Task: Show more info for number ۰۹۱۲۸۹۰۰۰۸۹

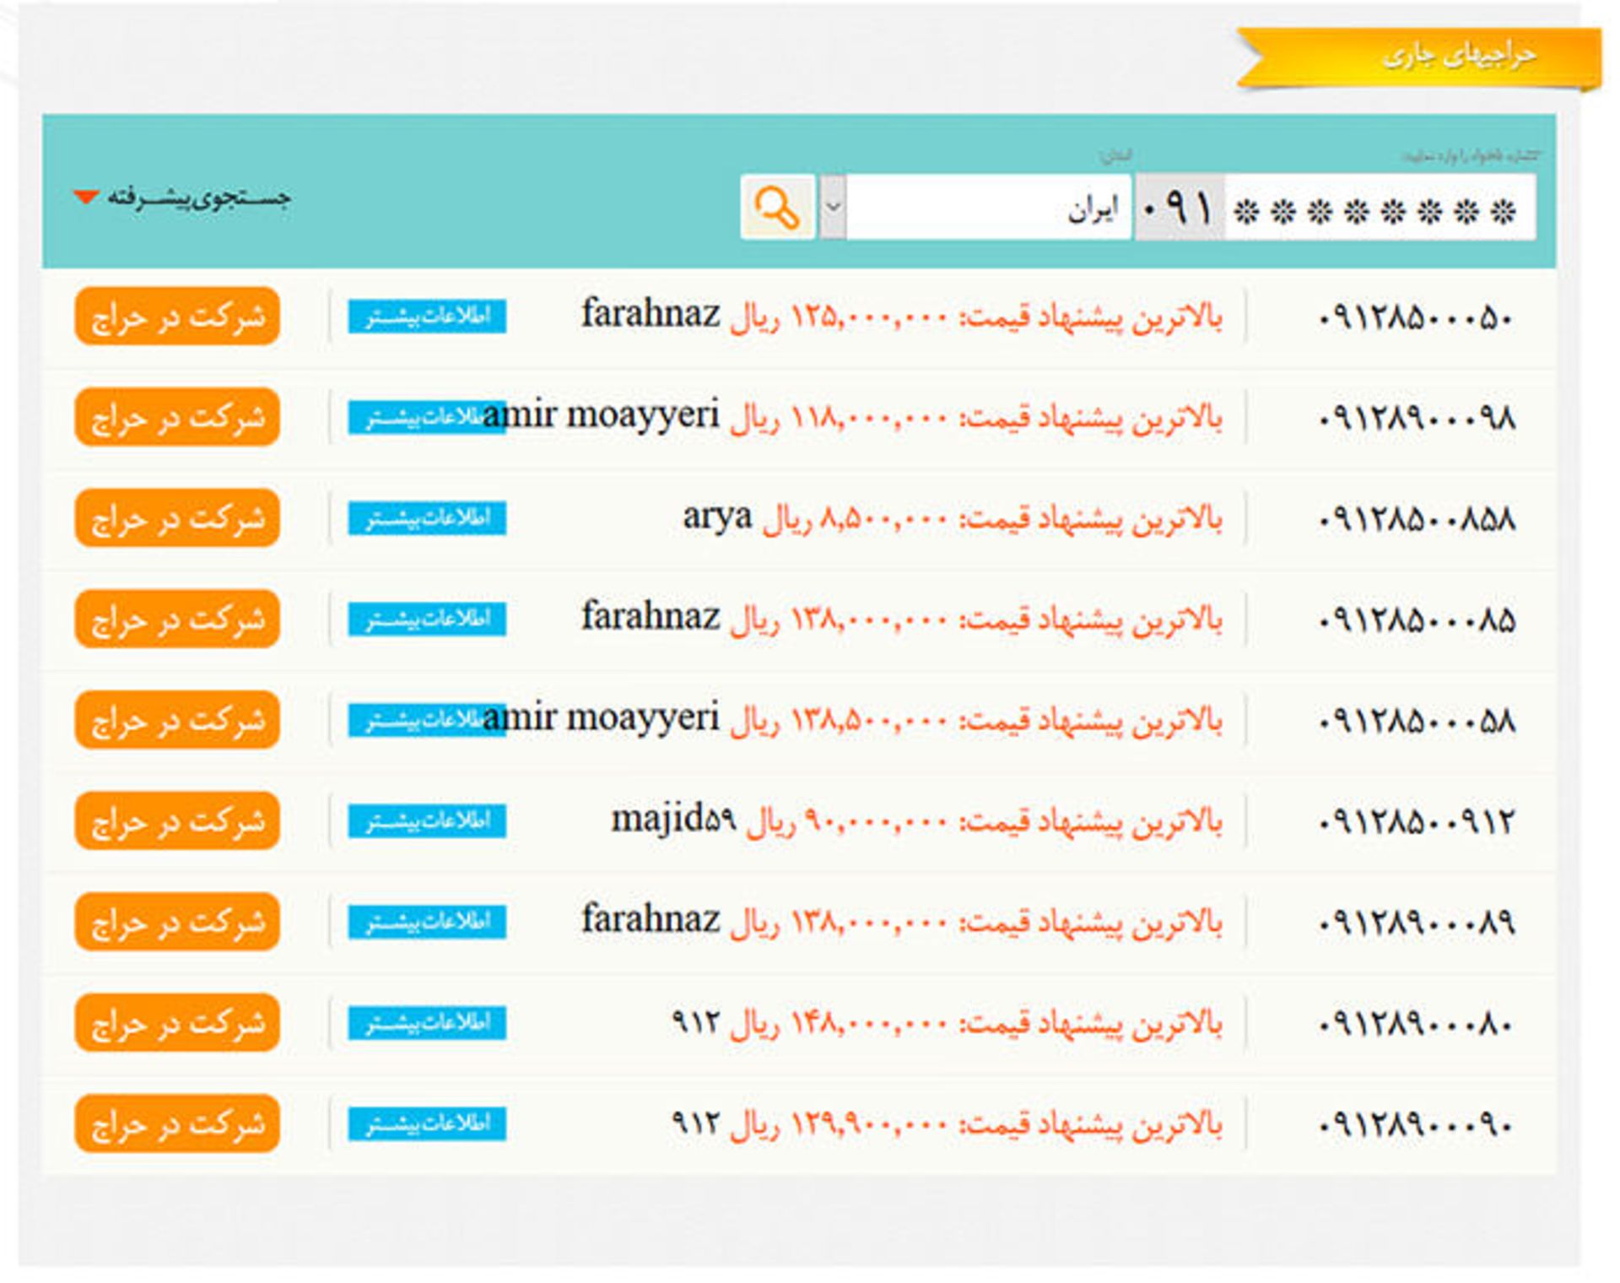Action: point(427,922)
